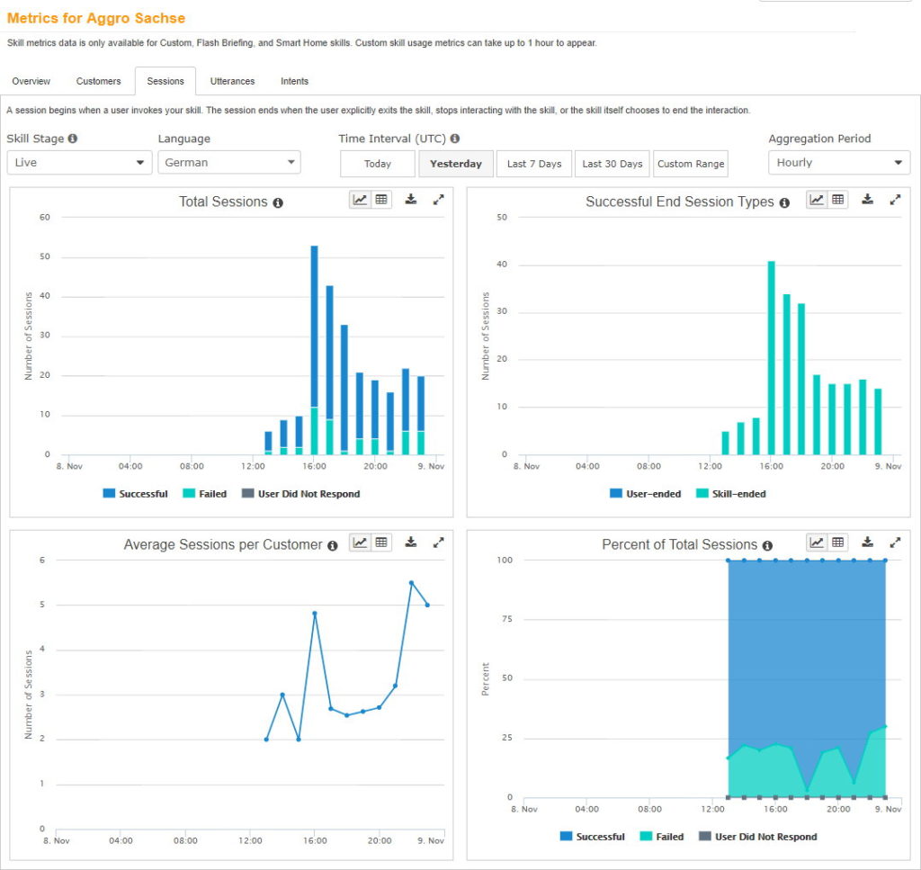
Task: Set time interval to Last 30 Days
Action: click(x=612, y=164)
